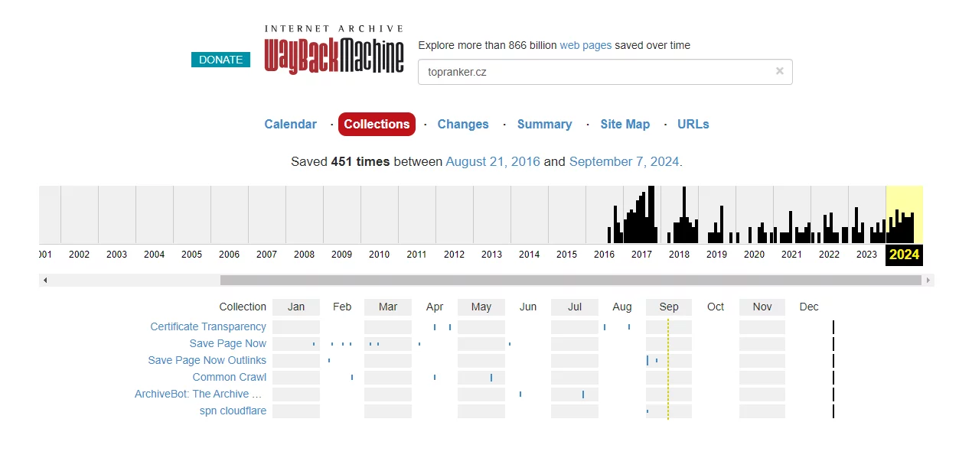Open the ArchiveBot: The Archive collection

(198, 394)
